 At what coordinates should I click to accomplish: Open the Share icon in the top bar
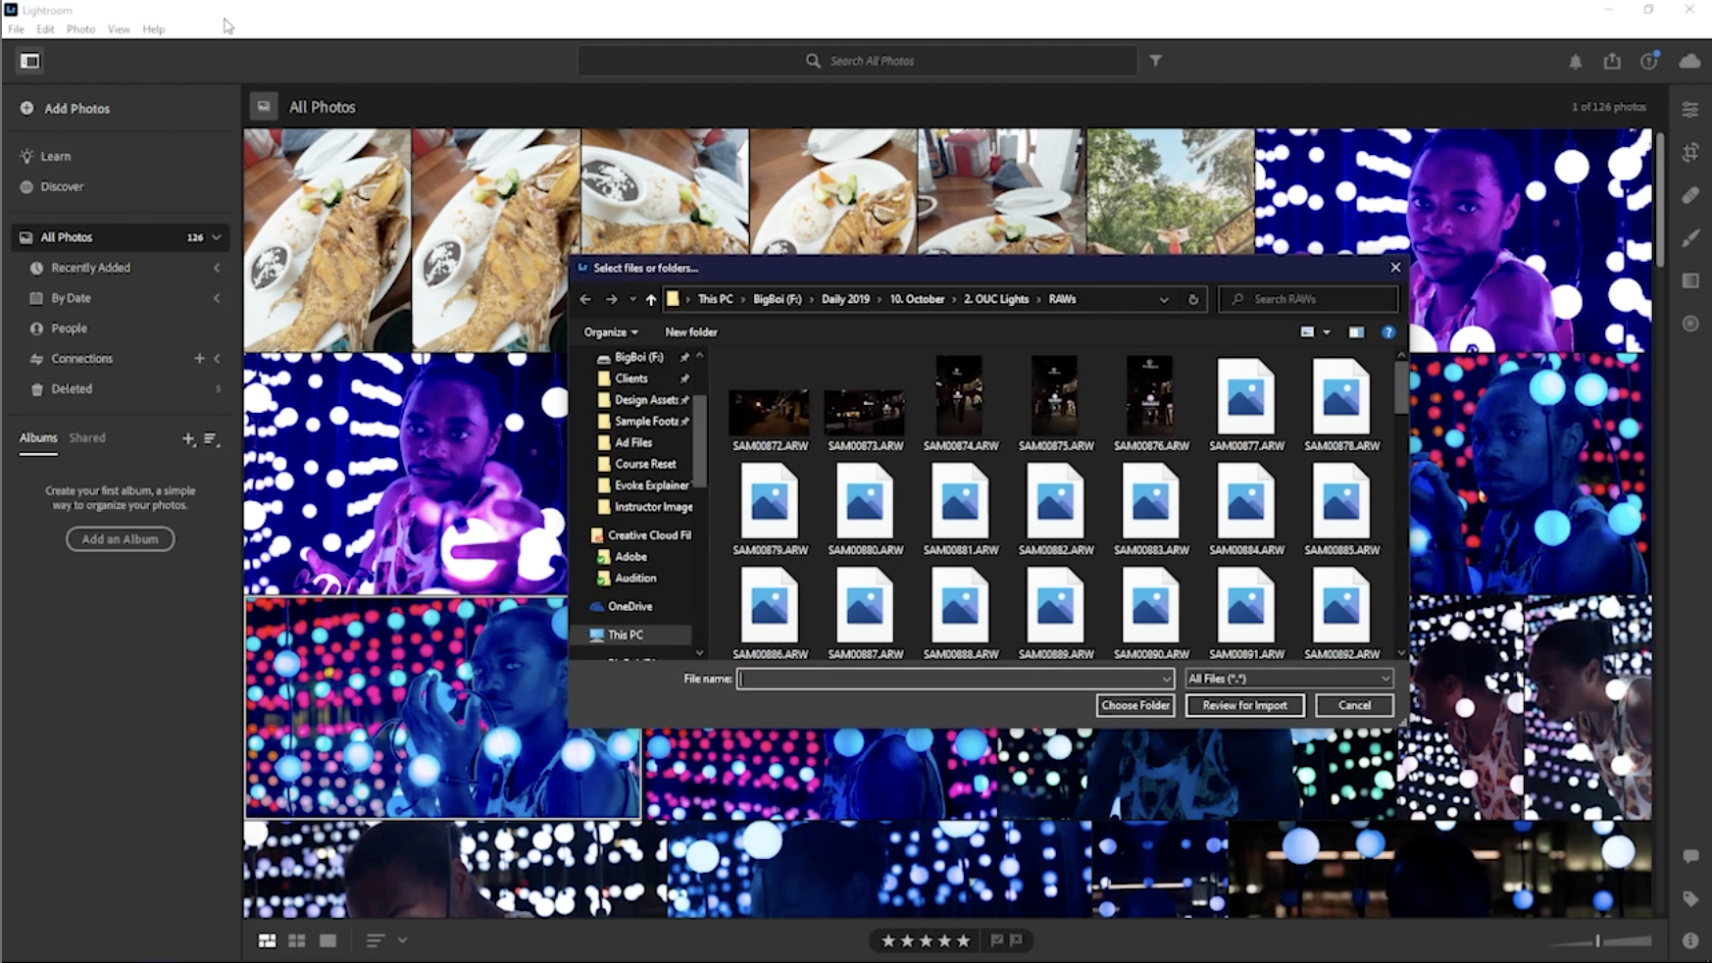(1612, 61)
